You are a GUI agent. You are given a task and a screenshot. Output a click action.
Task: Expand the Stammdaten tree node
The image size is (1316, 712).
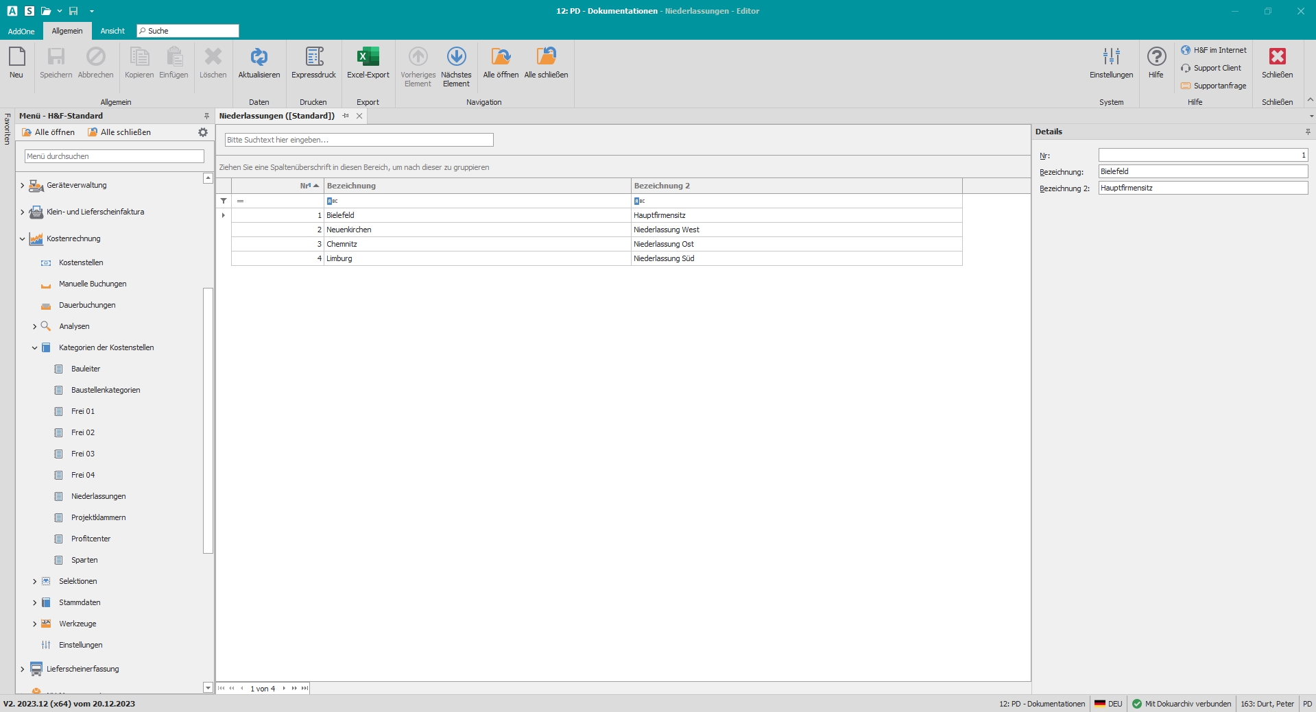[34, 603]
